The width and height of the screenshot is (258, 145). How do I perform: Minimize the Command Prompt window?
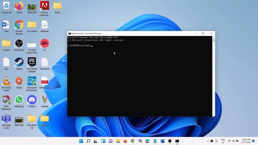coord(195,33)
